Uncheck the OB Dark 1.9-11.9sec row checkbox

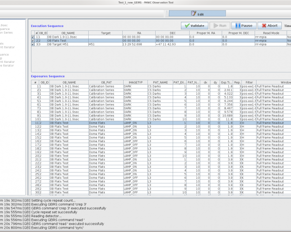tap(33, 37)
